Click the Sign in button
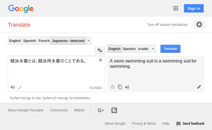The width and height of the screenshot is (212, 130). [x=194, y=8]
